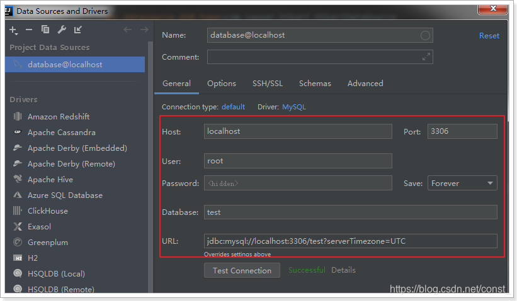Select Apache Hive driver icon
The width and height of the screenshot is (517, 301).
[18, 179]
